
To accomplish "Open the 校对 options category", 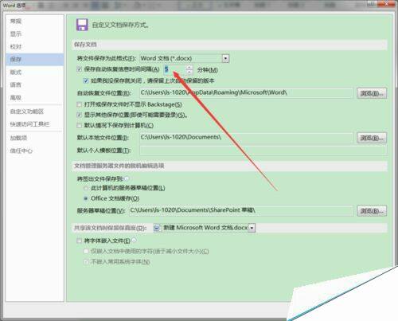I will [x=34, y=46].
